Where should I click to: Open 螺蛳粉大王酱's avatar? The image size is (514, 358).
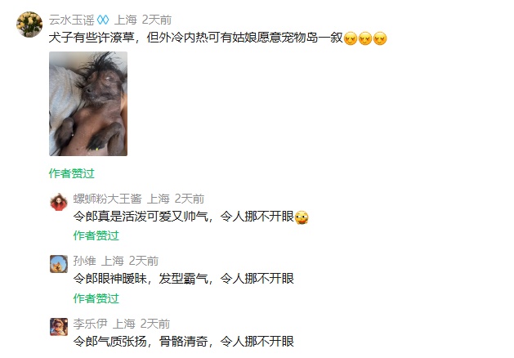tap(59, 202)
